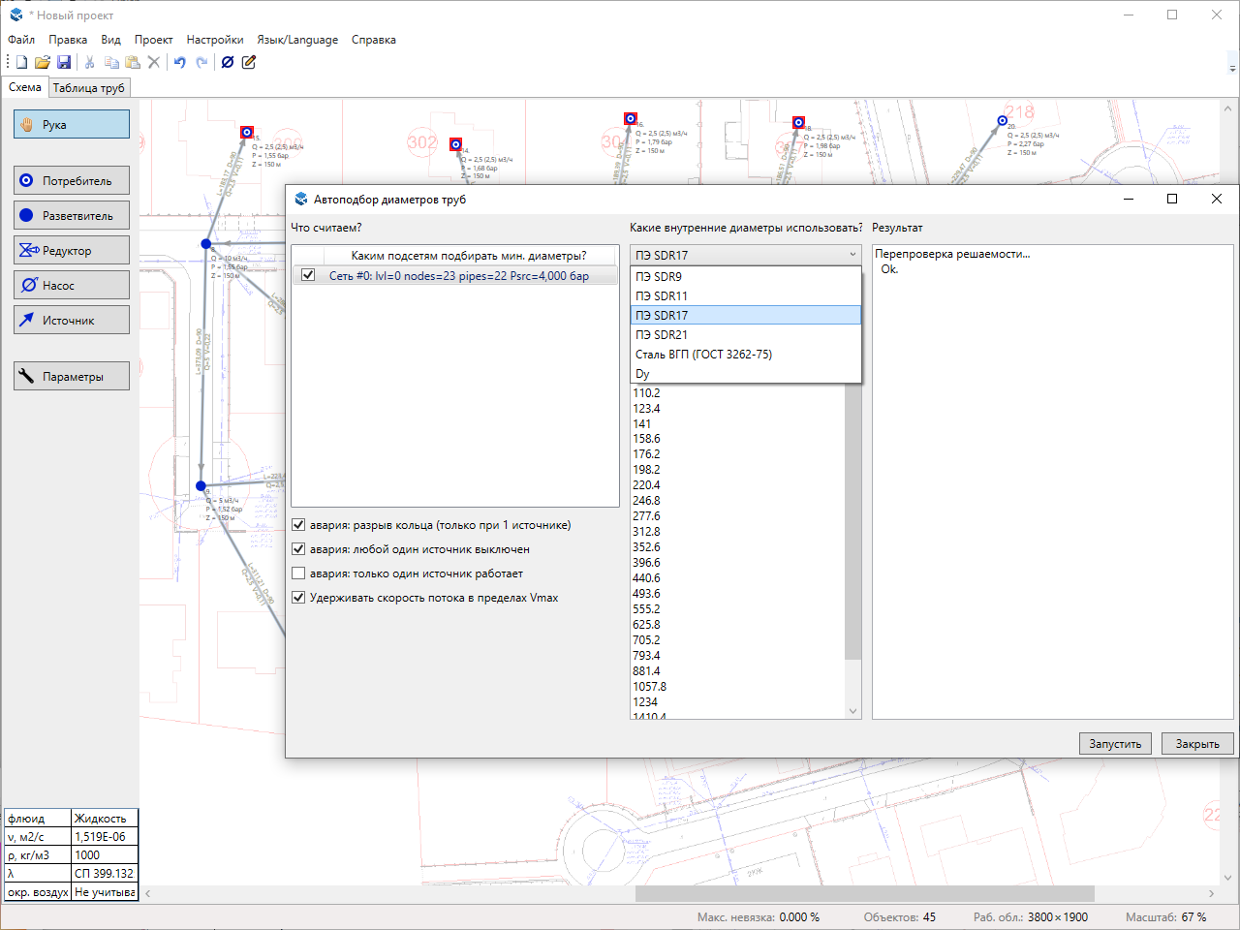Open the Настройки menu
Image resolution: width=1240 pixels, height=930 pixels.
215,40
